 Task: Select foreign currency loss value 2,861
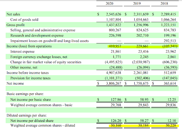pyautogui.click(x=172, y=57)
